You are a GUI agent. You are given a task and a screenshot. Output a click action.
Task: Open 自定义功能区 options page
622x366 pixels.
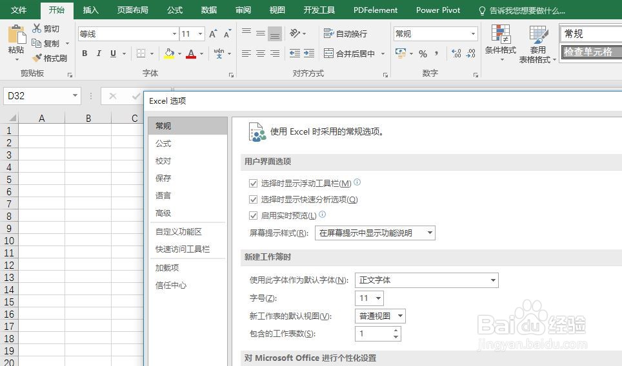coord(187,232)
